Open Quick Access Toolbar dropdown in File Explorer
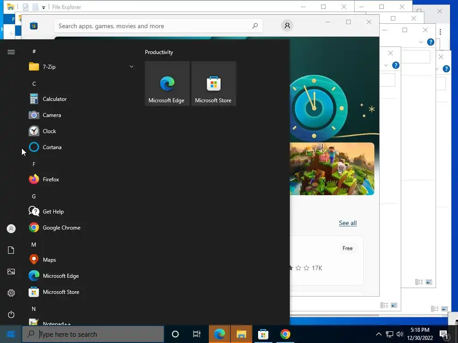This screenshot has width=458, height=343. [x=43, y=7]
